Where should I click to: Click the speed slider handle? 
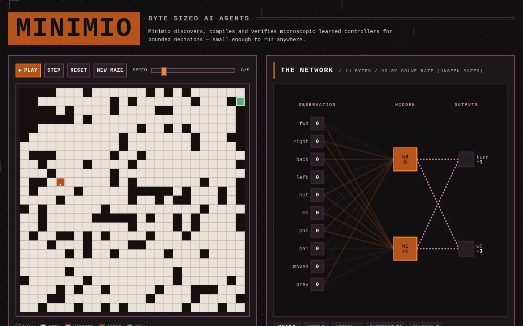164,71
